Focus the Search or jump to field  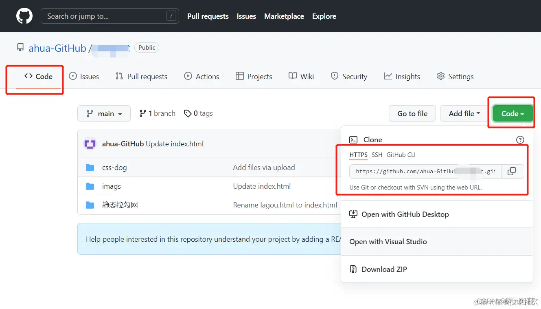(x=110, y=16)
